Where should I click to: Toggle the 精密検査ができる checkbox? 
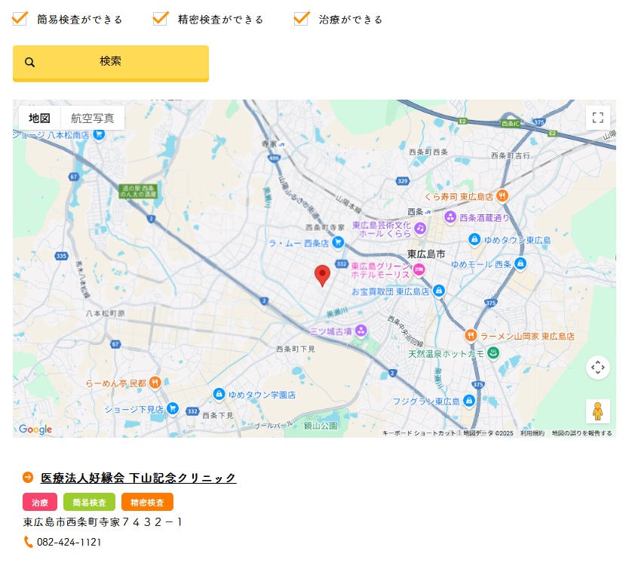tap(161, 19)
